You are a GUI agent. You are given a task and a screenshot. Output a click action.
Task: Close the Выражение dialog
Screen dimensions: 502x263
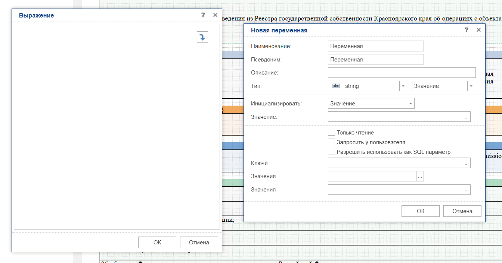[215, 15]
